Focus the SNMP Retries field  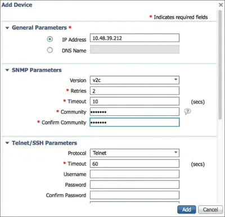(134, 91)
